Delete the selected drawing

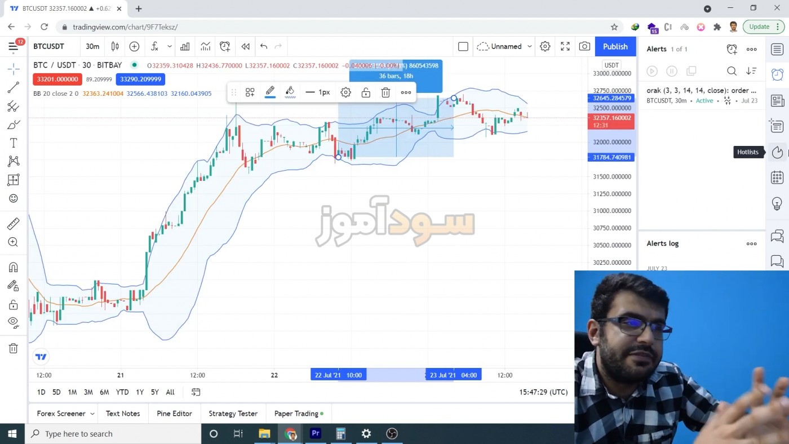coord(385,92)
